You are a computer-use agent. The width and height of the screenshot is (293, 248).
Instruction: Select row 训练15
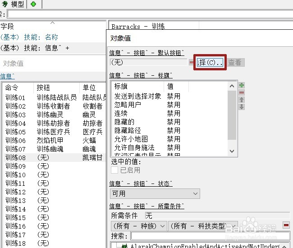tap(55, 218)
